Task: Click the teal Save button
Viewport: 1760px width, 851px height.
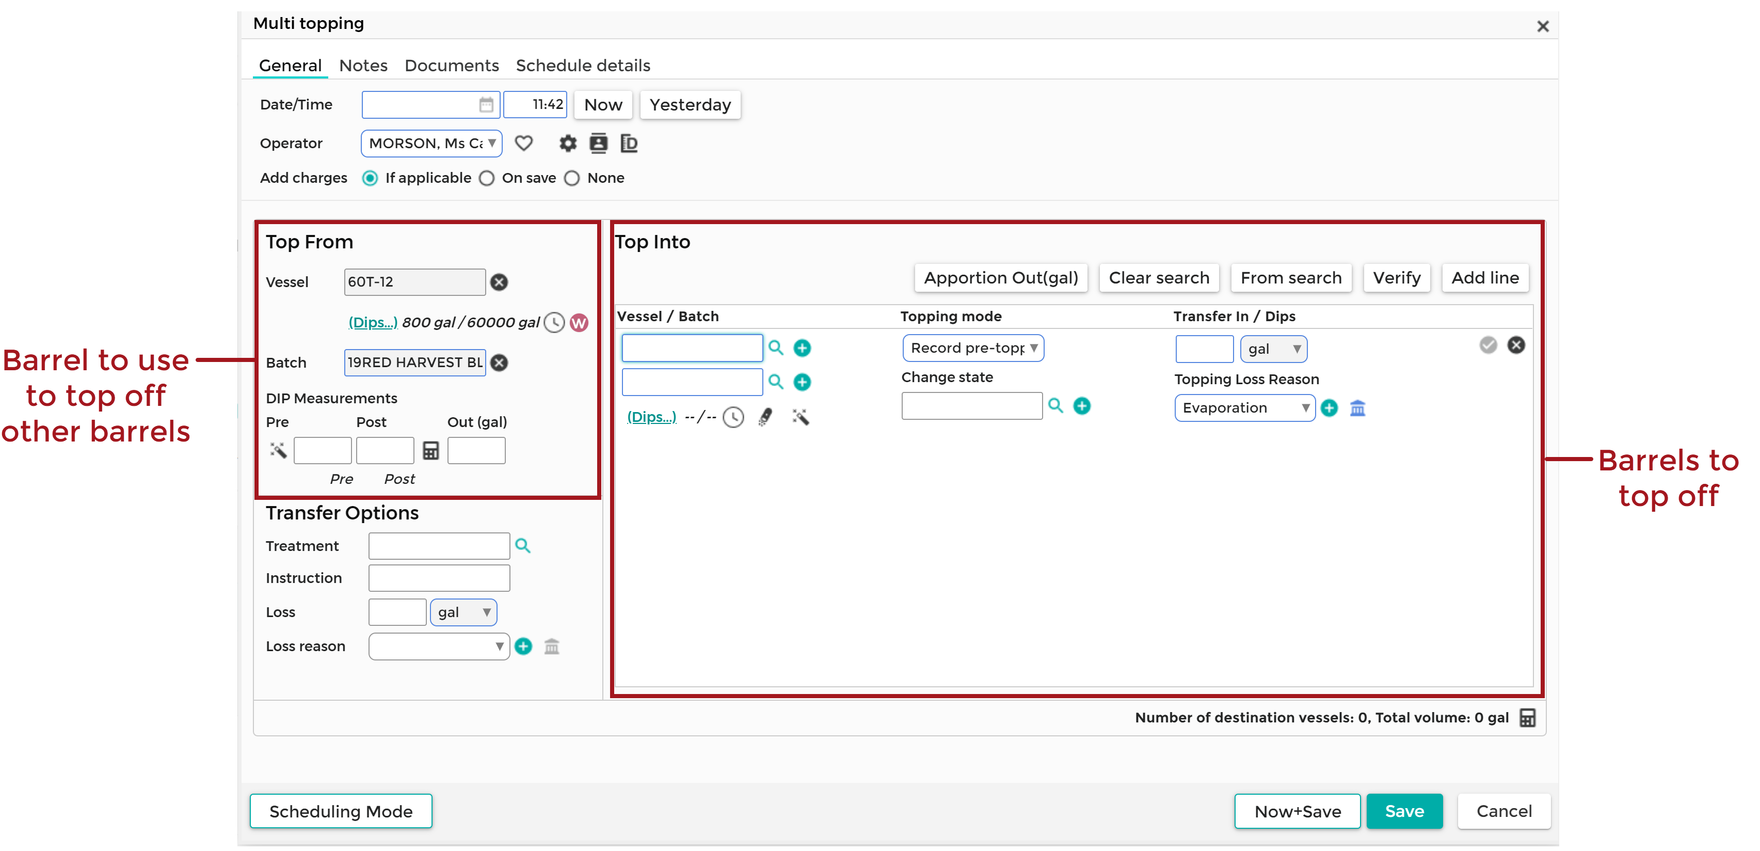Action: 1404,811
